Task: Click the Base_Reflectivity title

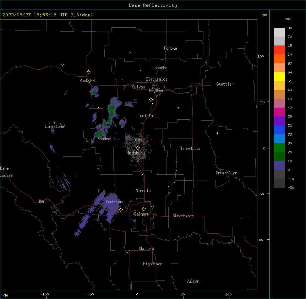Action: coord(153,5)
